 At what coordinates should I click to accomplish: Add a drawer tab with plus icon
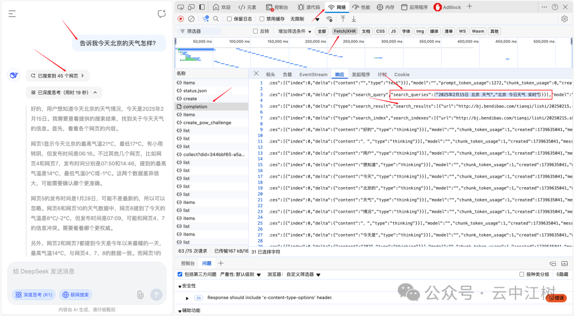click(x=221, y=263)
